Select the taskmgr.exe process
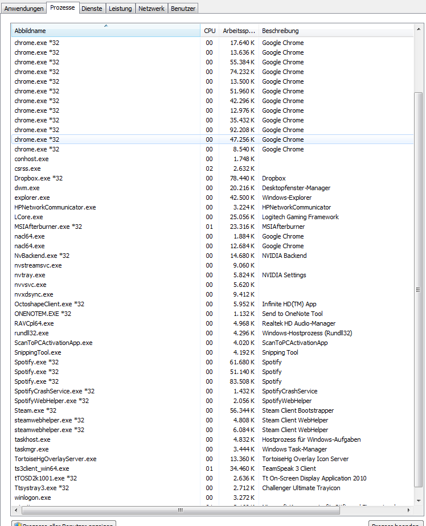This screenshot has width=426, height=526. pyautogui.click(x=212, y=450)
